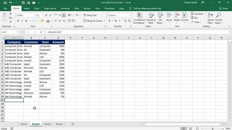Click the Insert Function fx icon
The image size is (232, 130).
click(41, 32)
